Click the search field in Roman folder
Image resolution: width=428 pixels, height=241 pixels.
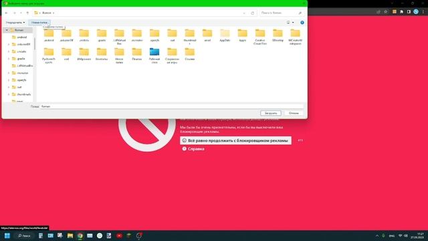(281, 13)
